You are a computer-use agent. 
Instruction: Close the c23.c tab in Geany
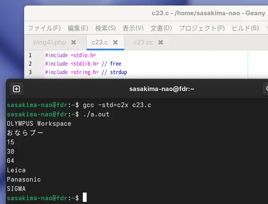[115, 42]
